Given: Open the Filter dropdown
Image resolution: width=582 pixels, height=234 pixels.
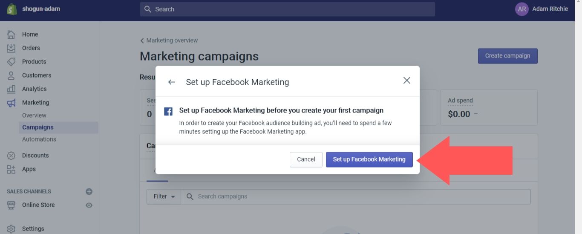Looking at the screenshot, I should (x=164, y=196).
